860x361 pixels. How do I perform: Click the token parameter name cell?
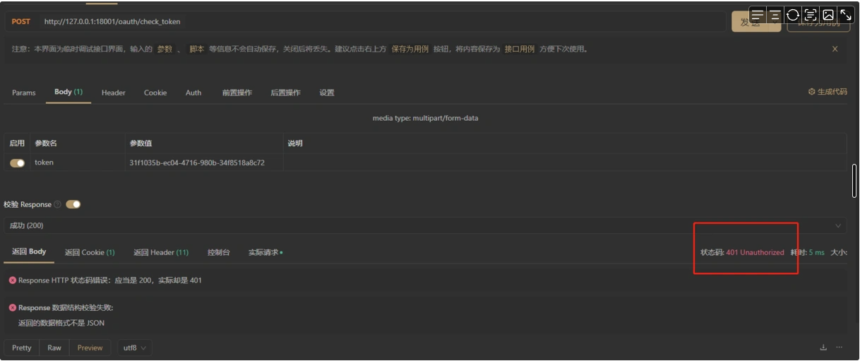pyautogui.click(x=78, y=162)
